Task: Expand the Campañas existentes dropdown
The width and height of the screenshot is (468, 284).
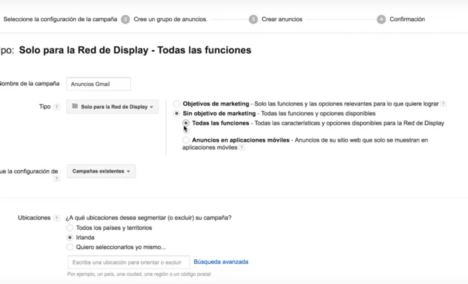Action: (x=101, y=171)
